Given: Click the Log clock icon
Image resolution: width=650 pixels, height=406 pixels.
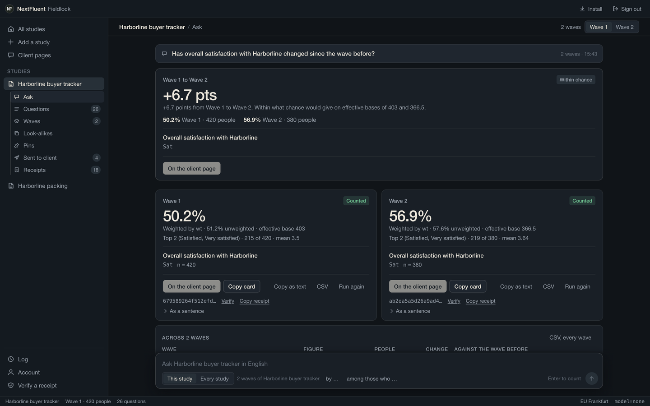Looking at the screenshot, I should [11, 360].
